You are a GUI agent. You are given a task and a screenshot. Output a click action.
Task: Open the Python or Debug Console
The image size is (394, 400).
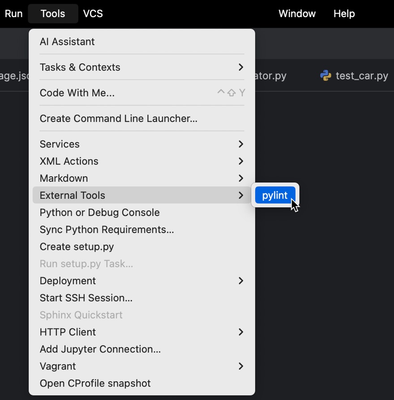pos(99,212)
